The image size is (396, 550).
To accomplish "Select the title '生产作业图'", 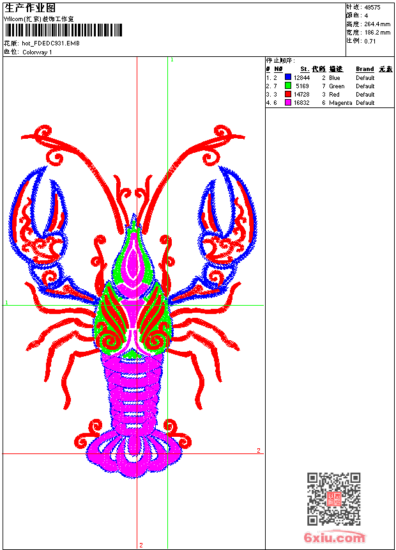I will click(x=30, y=8).
